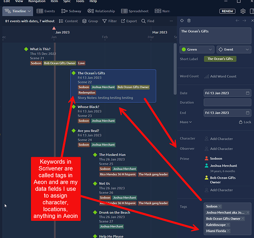Select The Masked Man event diamond

pyautogui.click(x=95, y=155)
